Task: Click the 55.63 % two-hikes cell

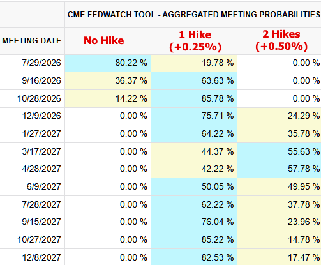Action: coord(280,151)
